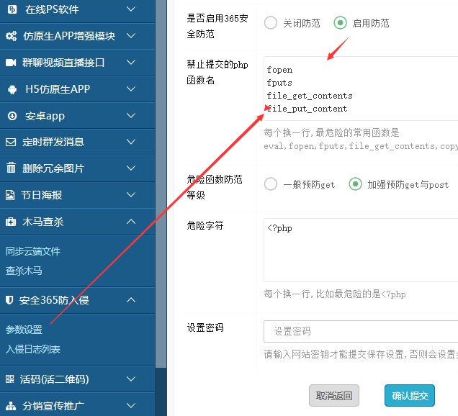Click the medkit icon beside 木马查杀
This screenshot has width=458, height=416.
click(x=11, y=222)
